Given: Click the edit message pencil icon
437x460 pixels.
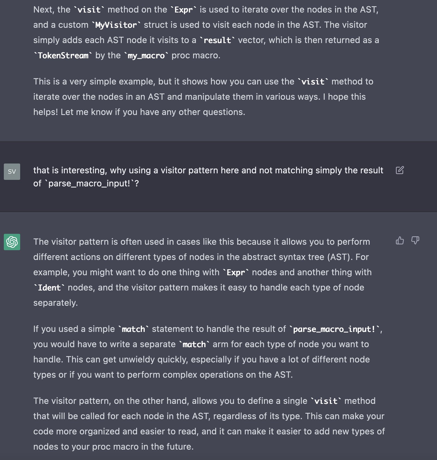Looking at the screenshot, I should 400,170.
